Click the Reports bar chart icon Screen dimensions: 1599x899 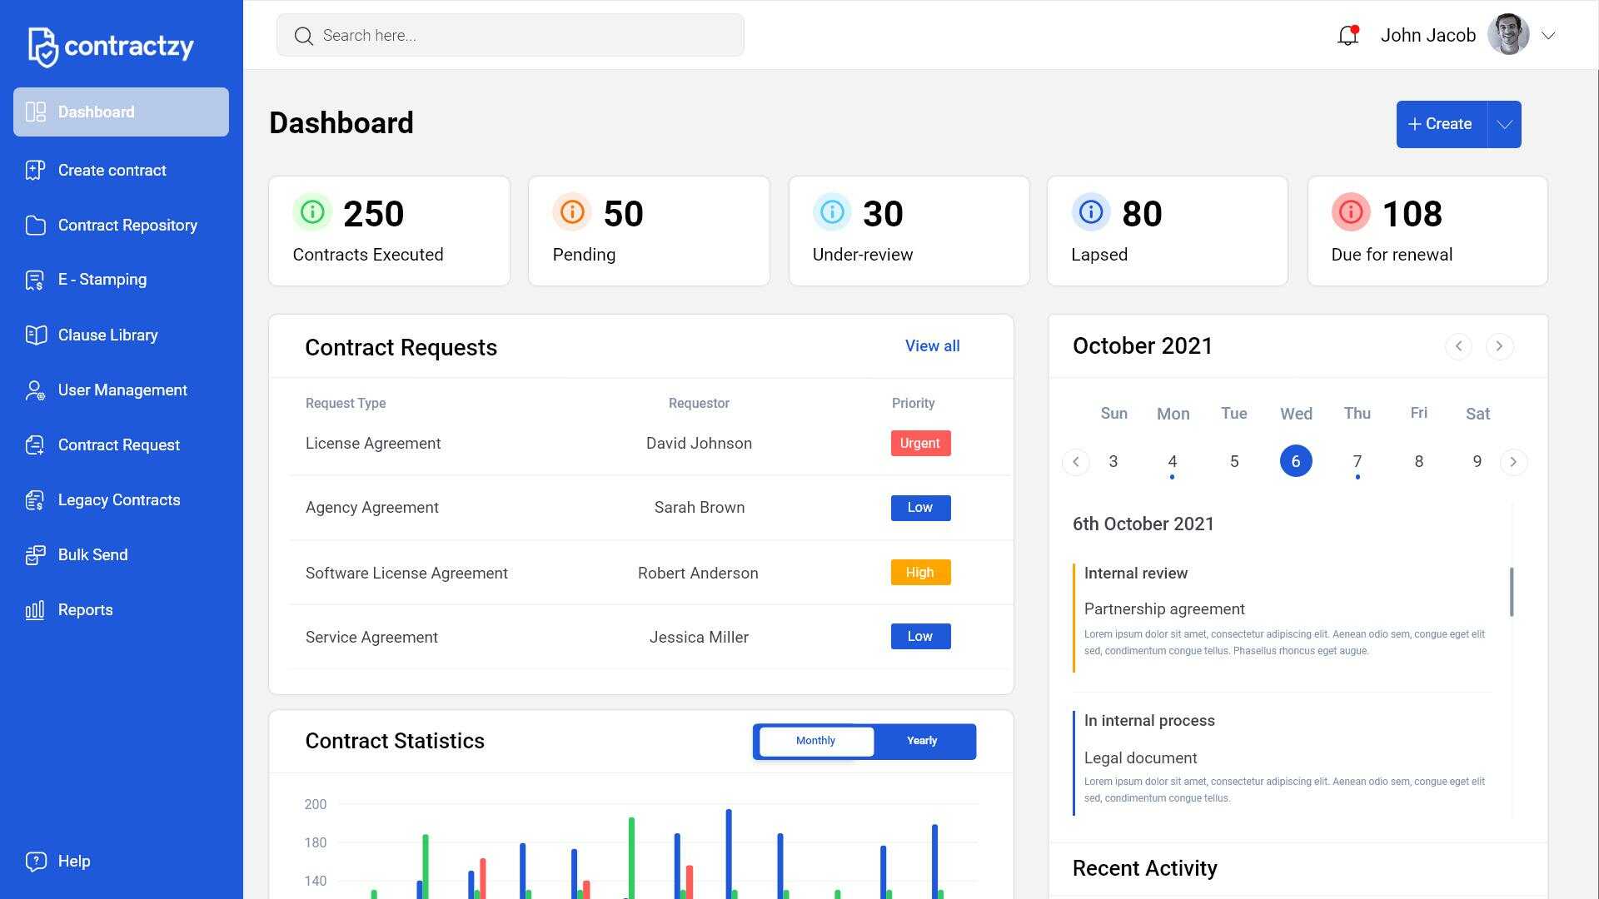click(35, 610)
